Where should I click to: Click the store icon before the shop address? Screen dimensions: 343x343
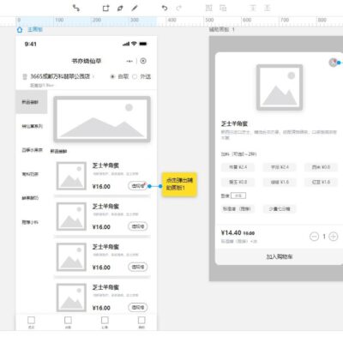[x=25, y=76]
